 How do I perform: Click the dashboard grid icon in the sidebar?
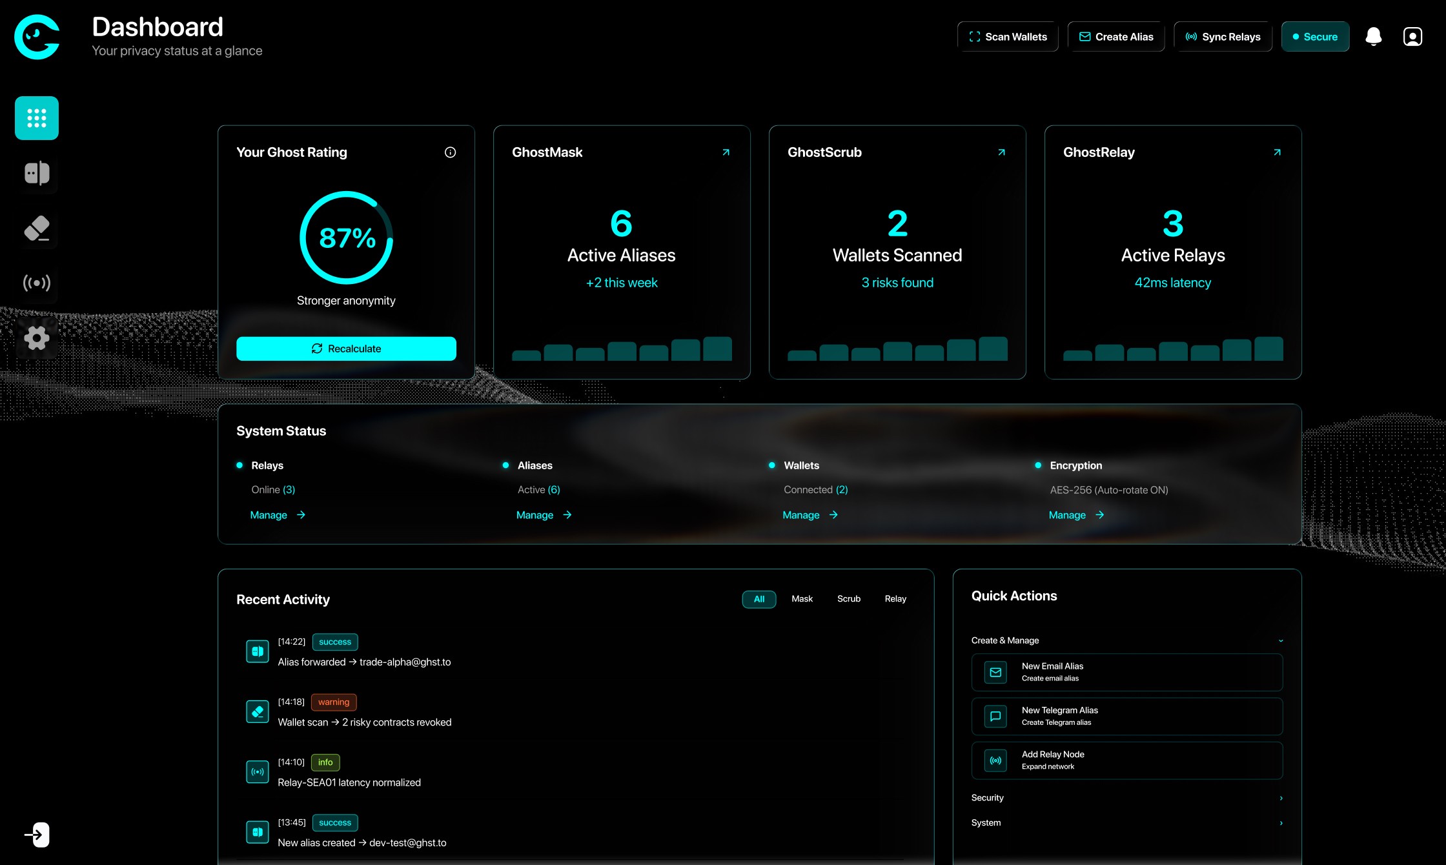pyautogui.click(x=37, y=117)
